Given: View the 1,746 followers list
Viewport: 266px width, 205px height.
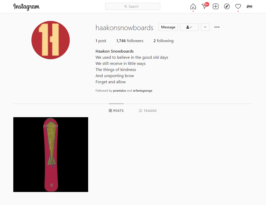Looking at the screenshot, I should click(130, 41).
